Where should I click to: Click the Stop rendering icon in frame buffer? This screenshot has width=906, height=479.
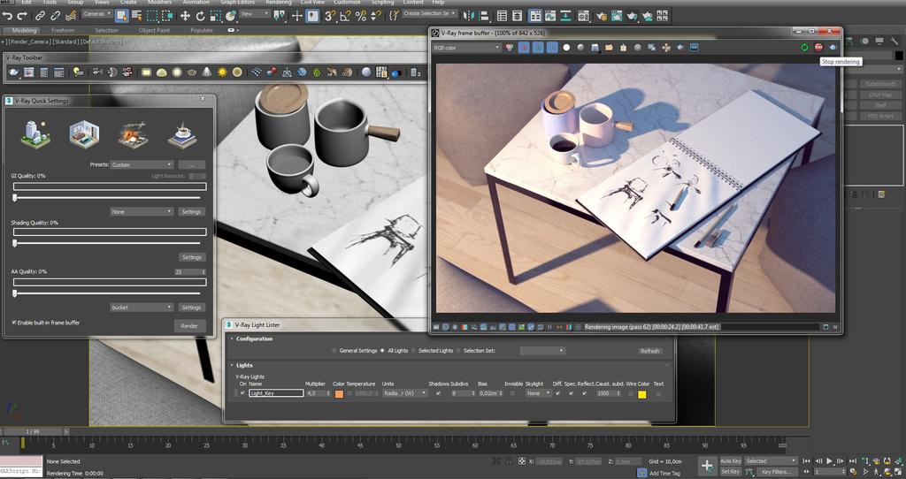(818, 48)
